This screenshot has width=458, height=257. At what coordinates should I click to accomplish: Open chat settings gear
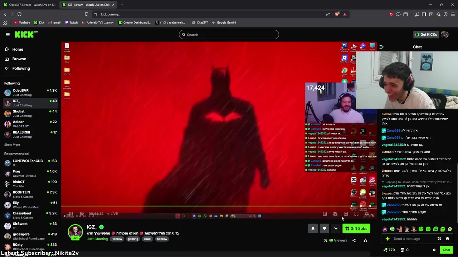coord(434,250)
